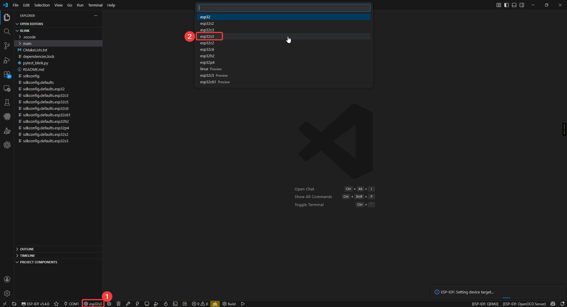Open the ChatGPT view in the activity bar
The width and height of the screenshot is (567, 307).
(7, 145)
